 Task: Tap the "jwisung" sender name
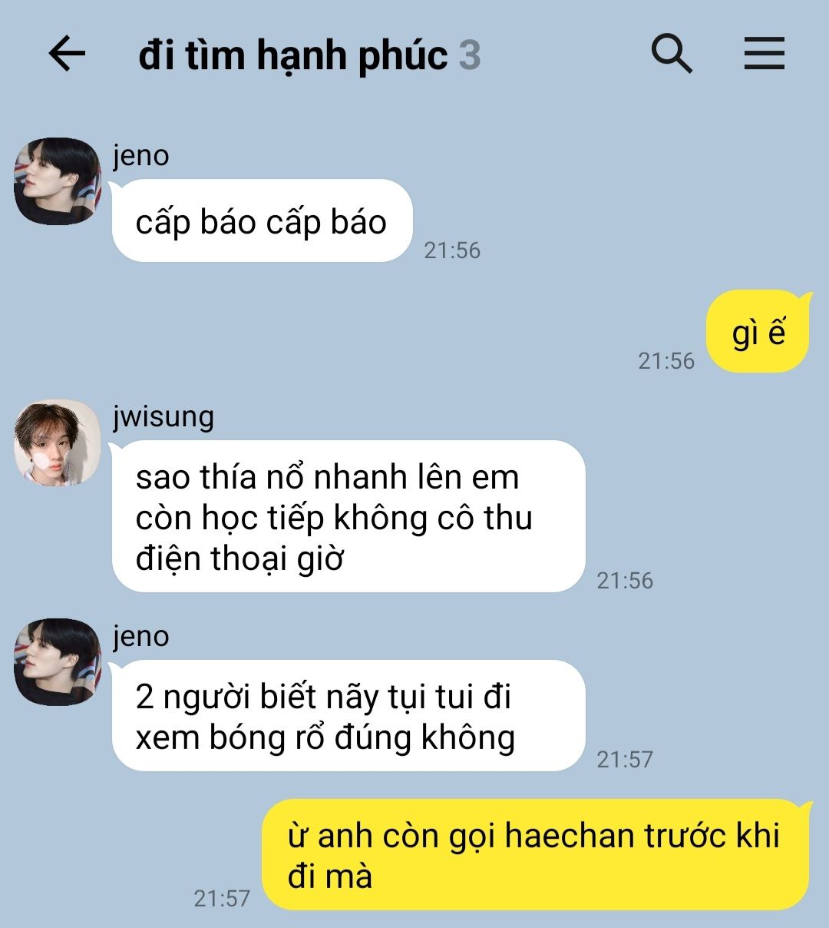tap(163, 417)
